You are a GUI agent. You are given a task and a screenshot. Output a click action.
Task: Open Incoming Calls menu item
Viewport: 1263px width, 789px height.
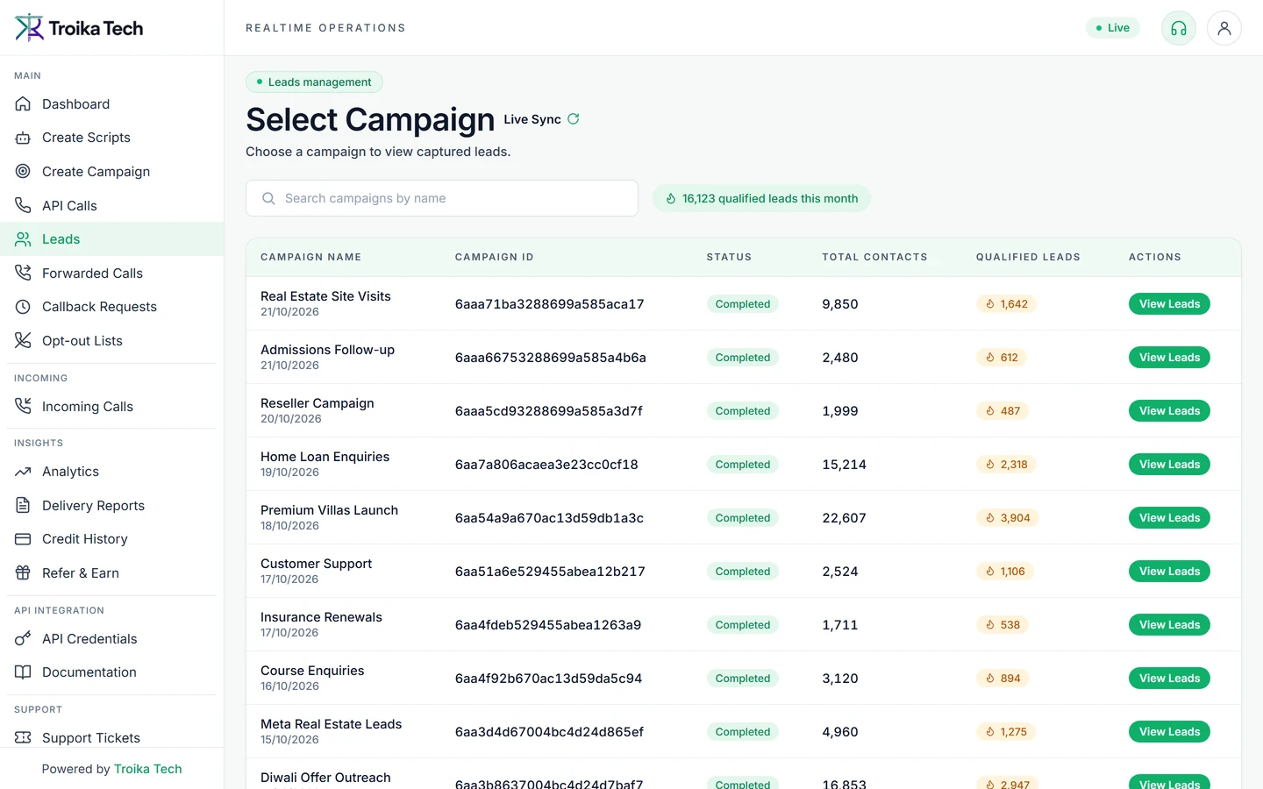(x=111, y=406)
